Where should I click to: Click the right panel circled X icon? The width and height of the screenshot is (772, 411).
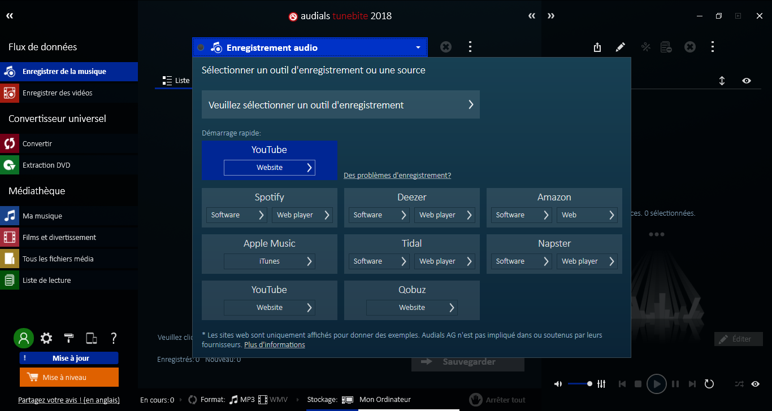(690, 47)
